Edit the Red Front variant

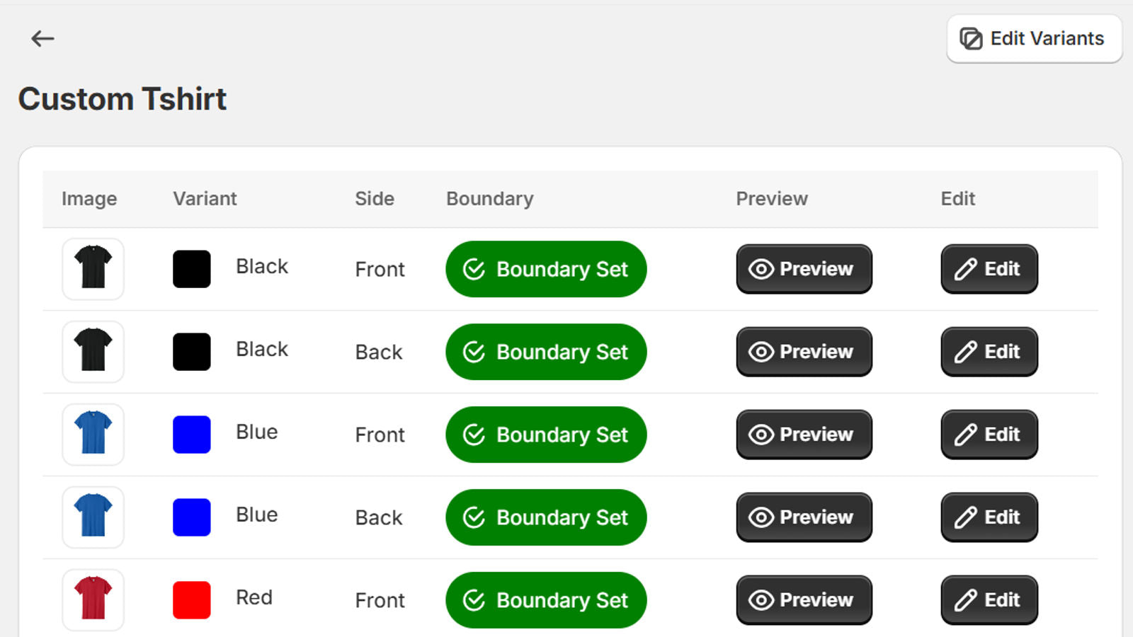(989, 600)
